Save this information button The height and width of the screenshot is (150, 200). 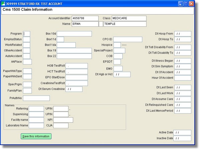[x=36, y=136]
